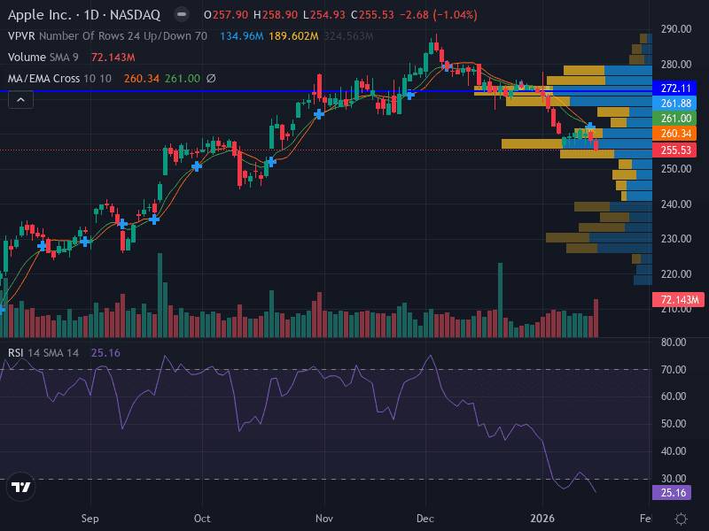Click the Oct label on the time axis
This screenshot has height=531, width=709.
pyautogui.click(x=202, y=519)
